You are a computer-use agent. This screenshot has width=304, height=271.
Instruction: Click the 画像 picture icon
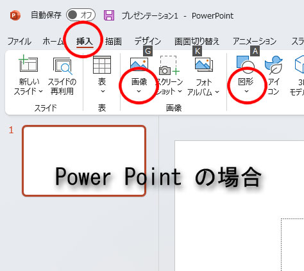pyautogui.click(x=139, y=64)
